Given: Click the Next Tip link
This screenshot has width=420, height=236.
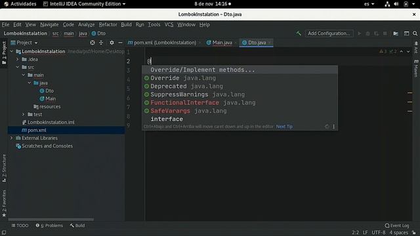Looking at the screenshot, I should pos(284,127).
